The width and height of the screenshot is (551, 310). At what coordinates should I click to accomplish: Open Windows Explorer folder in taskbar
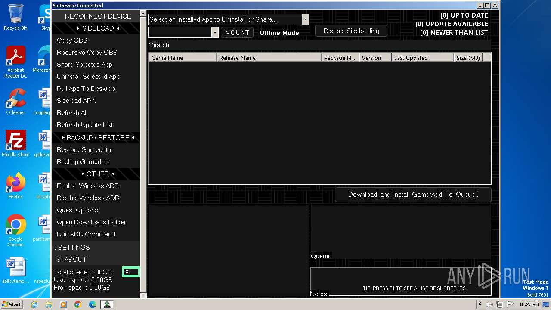pyautogui.click(x=49, y=304)
